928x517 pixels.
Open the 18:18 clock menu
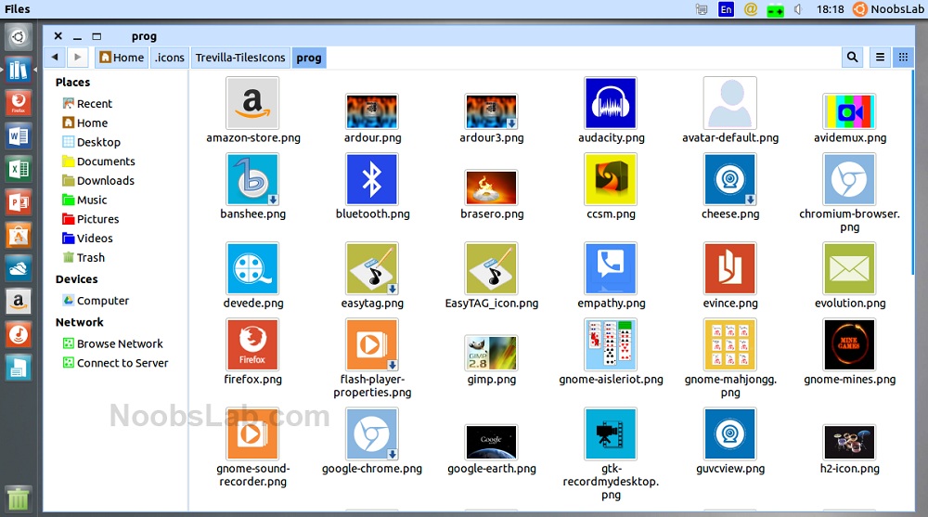click(830, 9)
